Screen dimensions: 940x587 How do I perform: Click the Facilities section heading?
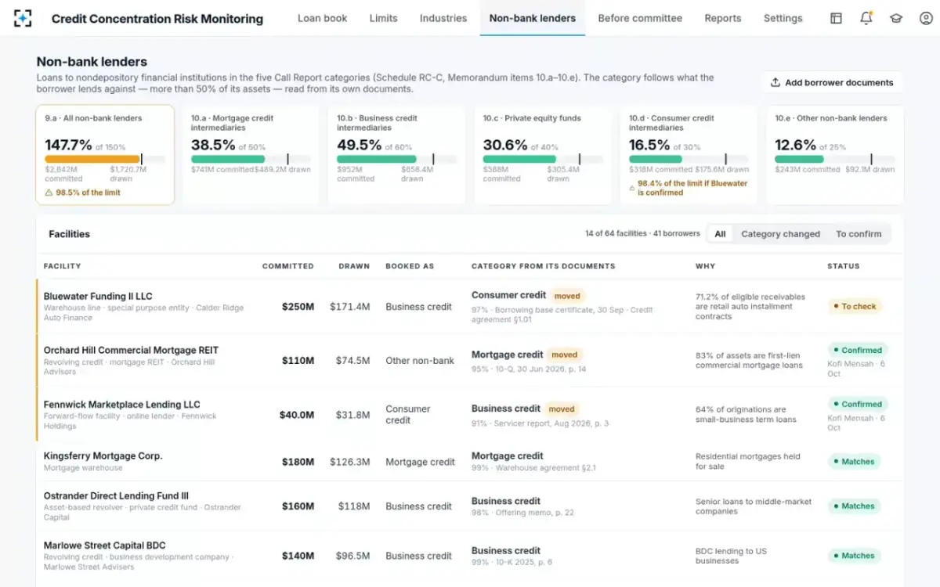point(69,234)
